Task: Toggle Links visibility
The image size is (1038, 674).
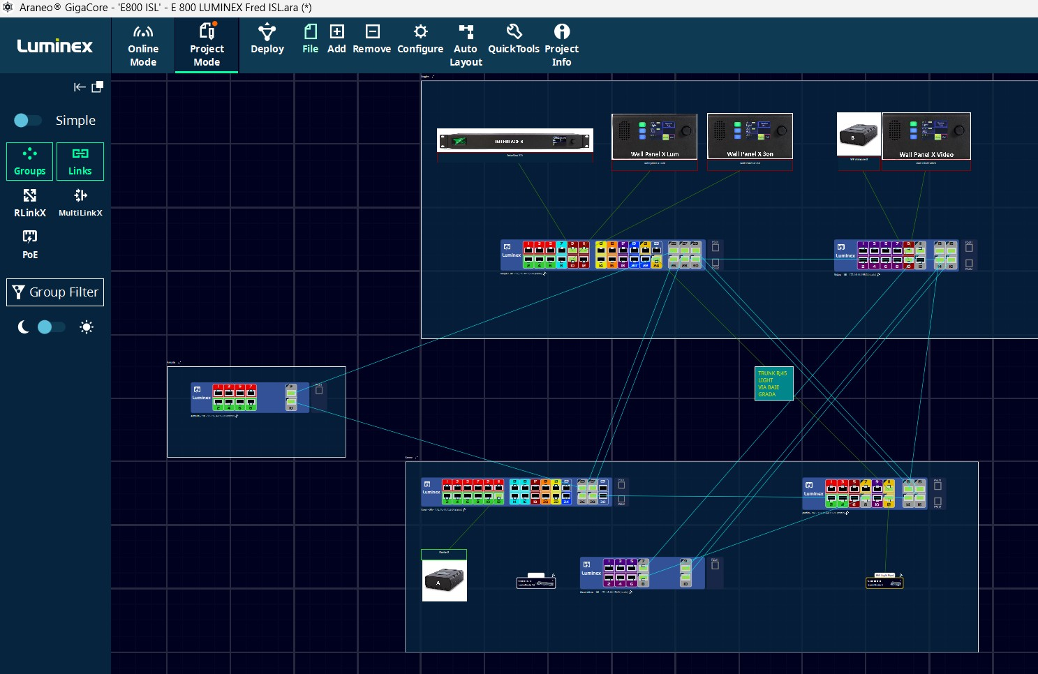Action: (80, 161)
